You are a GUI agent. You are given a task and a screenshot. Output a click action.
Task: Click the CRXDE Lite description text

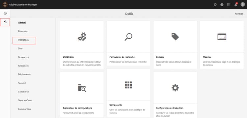[82, 63]
